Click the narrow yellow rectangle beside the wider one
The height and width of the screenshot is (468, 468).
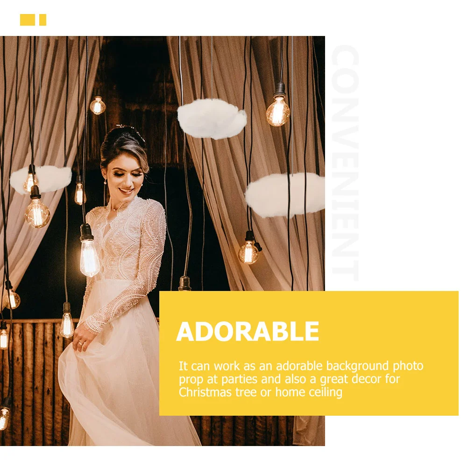(x=43, y=20)
